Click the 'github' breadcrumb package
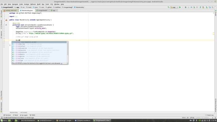This screenshot has width=217, height=122. [48, 7]
